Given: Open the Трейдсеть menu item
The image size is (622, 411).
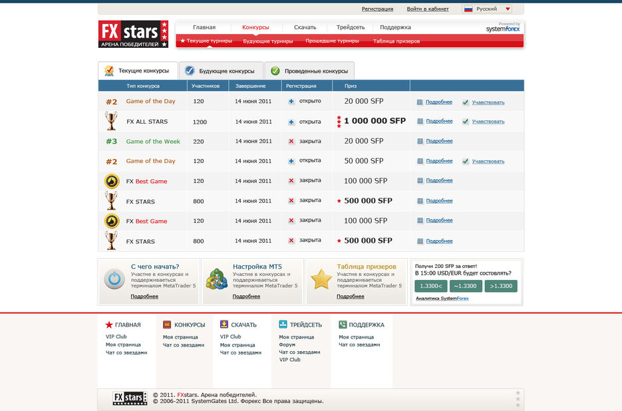Looking at the screenshot, I should pyautogui.click(x=351, y=27).
